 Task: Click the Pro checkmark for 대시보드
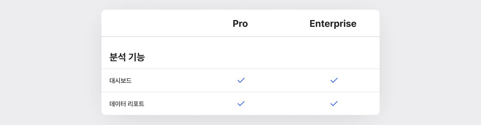coord(241,80)
